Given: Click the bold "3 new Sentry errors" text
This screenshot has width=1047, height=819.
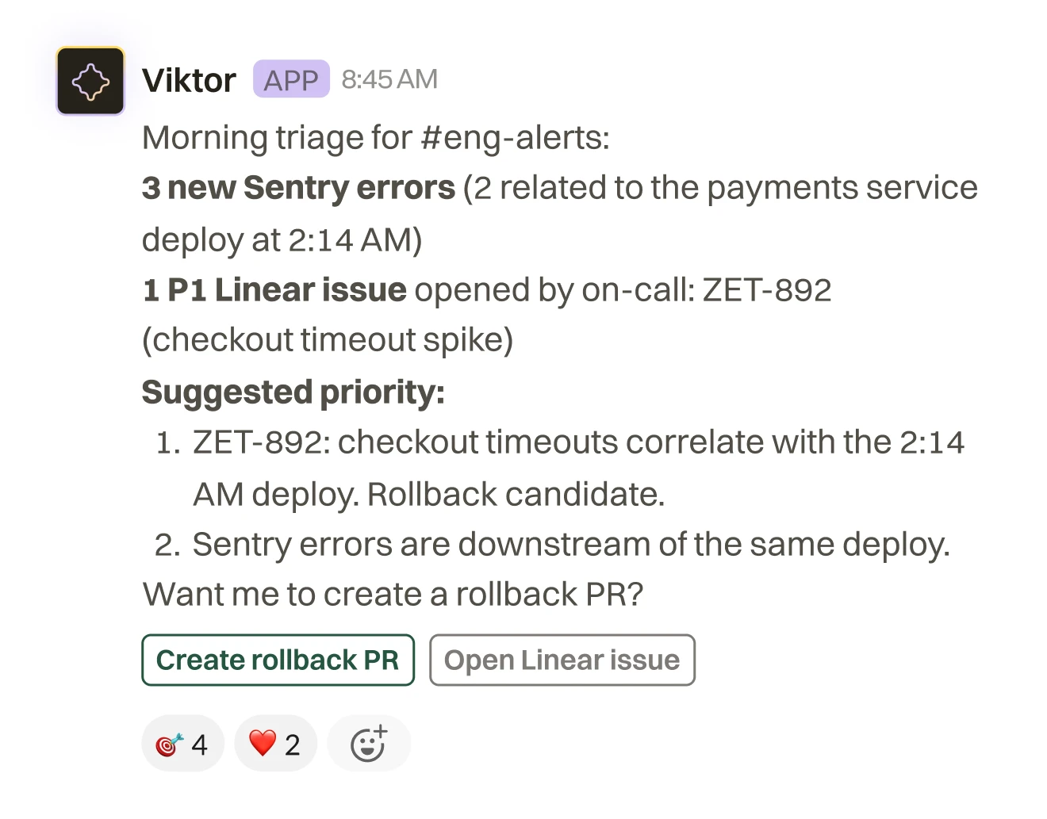Looking at the screenshot, I should pyautogui.click(x=298, y=189).
